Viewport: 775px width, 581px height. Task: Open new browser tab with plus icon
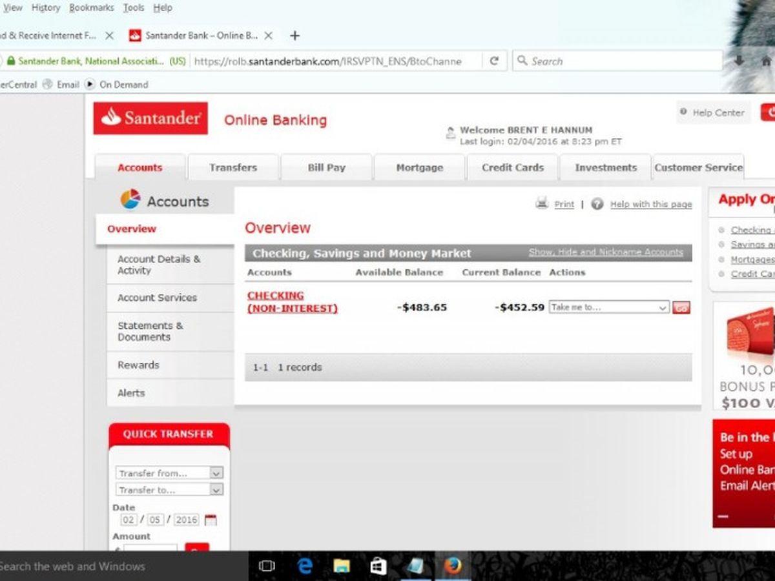[294, 36]
